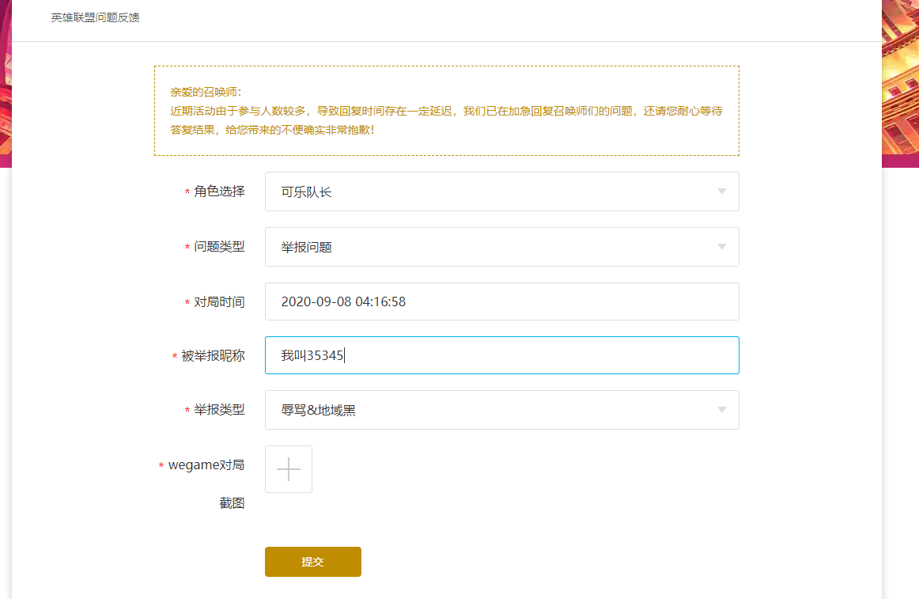Open the 角色选择 dropdown arrow
This screenshot has height=599, width=919.
[x=720, y=191]
